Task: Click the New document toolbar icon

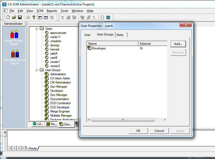Action: (x=8, y=17)
